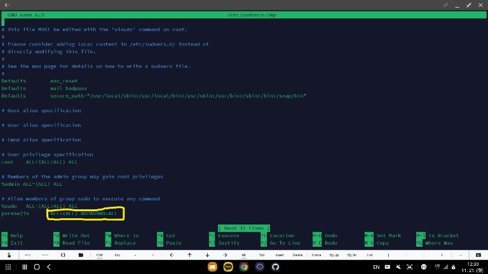
Task: Launch the yellow KakaoTalk taskbar icon
Action: (227, 267)
